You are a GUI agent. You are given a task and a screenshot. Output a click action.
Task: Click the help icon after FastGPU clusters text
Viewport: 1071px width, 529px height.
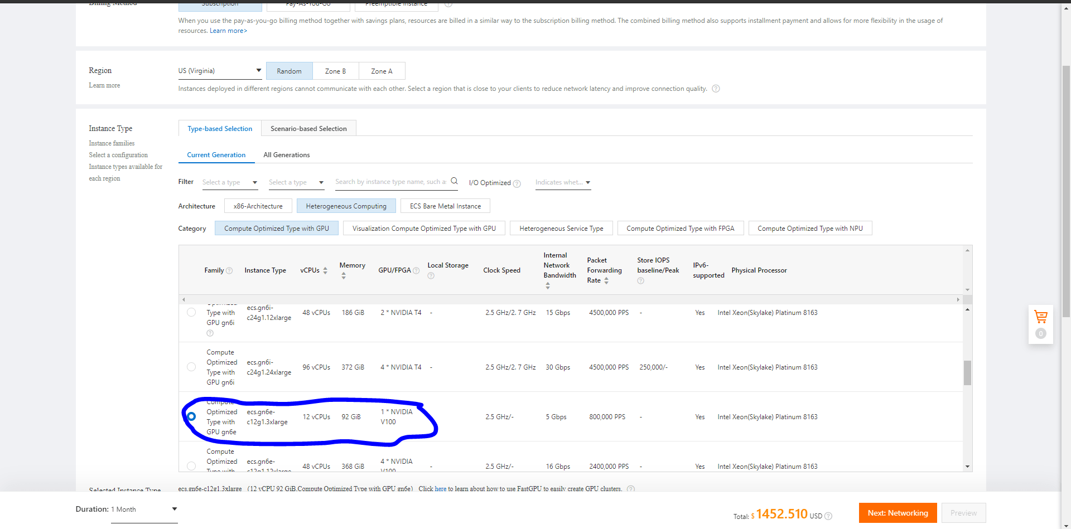click(x=631, y=489)
